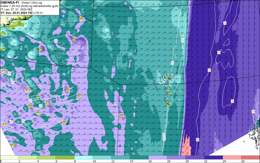Click the above-26 m/s red legend swatch
Screen dimensions: 260x163
pos(251,158)
